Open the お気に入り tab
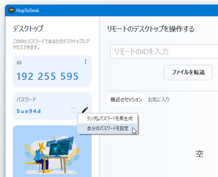 pos(159,99)
